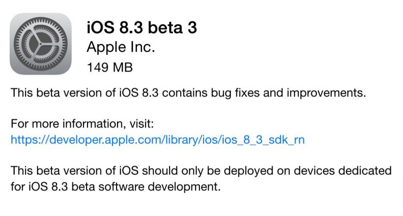Click the developer.apple.com release notes link
Viewport: 403px width, 216px height.
tap(158, 140)
